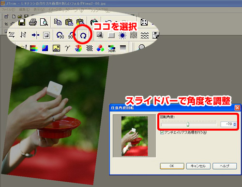Click the framed square margin icon

pos(46,35)
